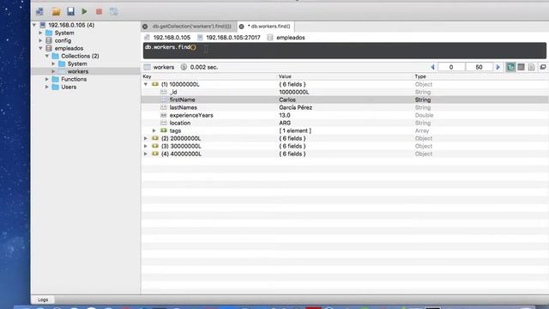Stop execution with red stop button
The image size is (549, 309).
pyautogui.click(x=100, y=11)
